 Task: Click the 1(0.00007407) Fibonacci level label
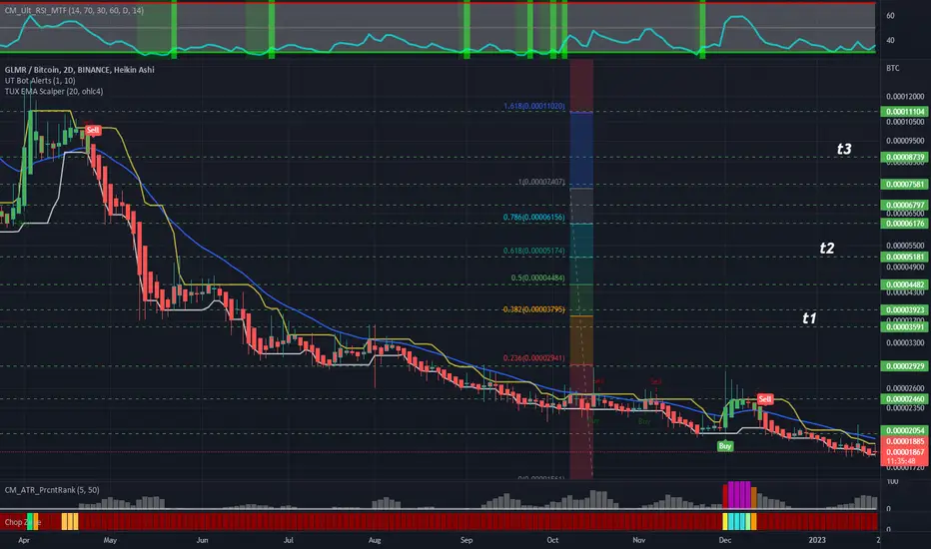pyautogui.click(x=541, y=182)
